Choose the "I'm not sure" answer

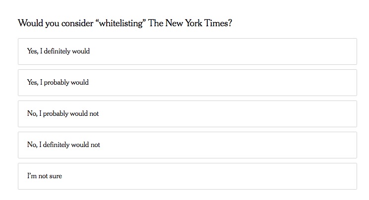tap(187, 176)
